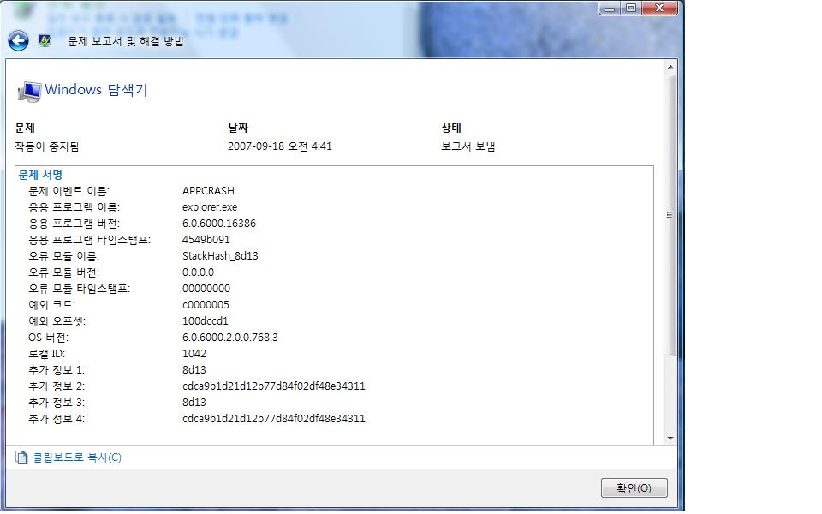This screenshot has width=822, height=514.
Task: Click label 응용 프로그램 타임스탬프:
Action: pyautogui.click(x=89, y=240)
